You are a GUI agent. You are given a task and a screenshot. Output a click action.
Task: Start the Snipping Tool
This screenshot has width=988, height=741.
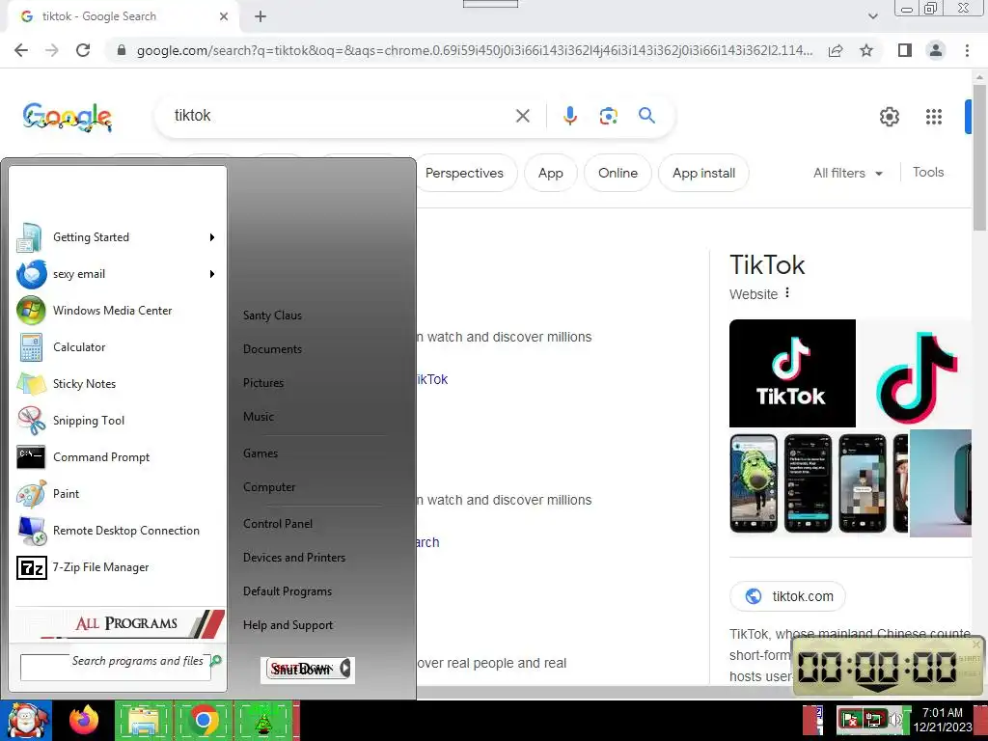[x=117, y=421]
